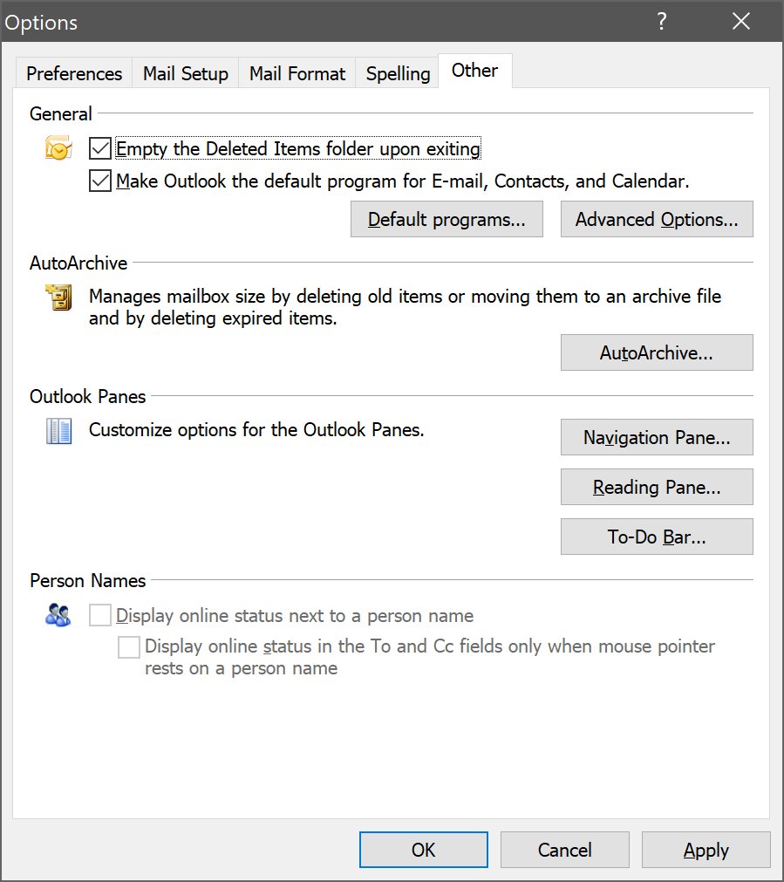Screen dimensions: 784x882
Task: Switch to the Preferences tab
Action: pyautogui.click(x=74, y=73)
